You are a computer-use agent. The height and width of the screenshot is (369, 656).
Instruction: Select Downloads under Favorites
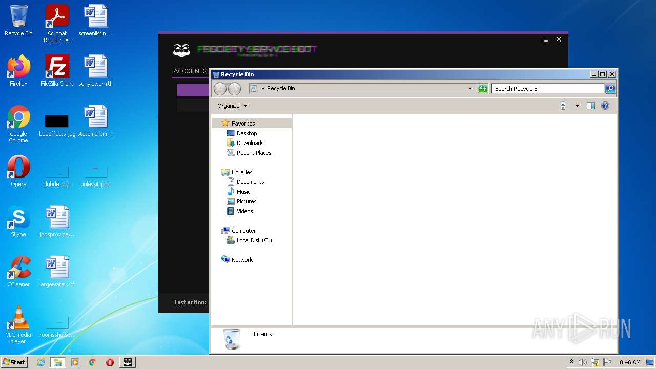(x=250, y=143)
